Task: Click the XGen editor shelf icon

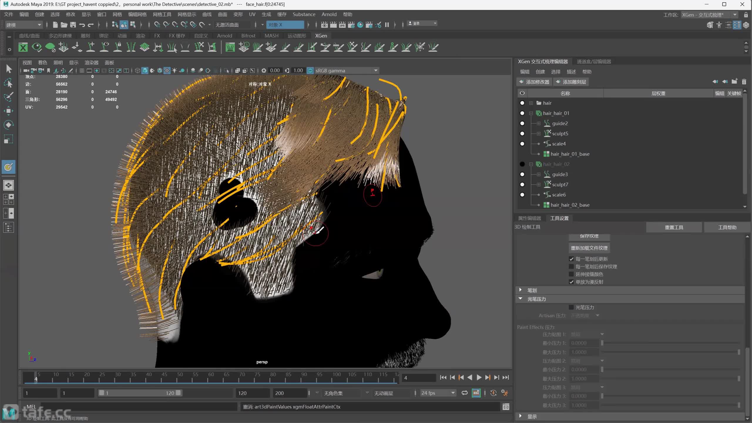Action: point(23,47)
